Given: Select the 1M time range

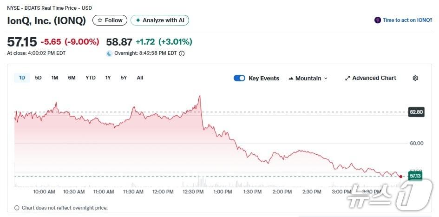Looking at the screenshot, I should pos(54,78).
